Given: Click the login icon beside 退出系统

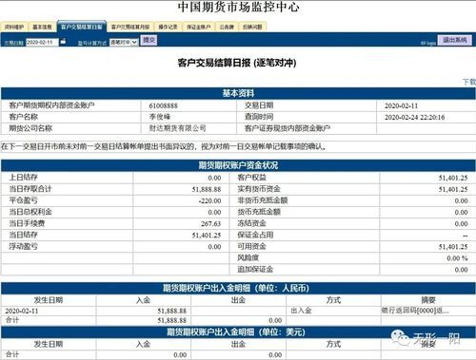Looking at the screenshot, I should 428,43.
